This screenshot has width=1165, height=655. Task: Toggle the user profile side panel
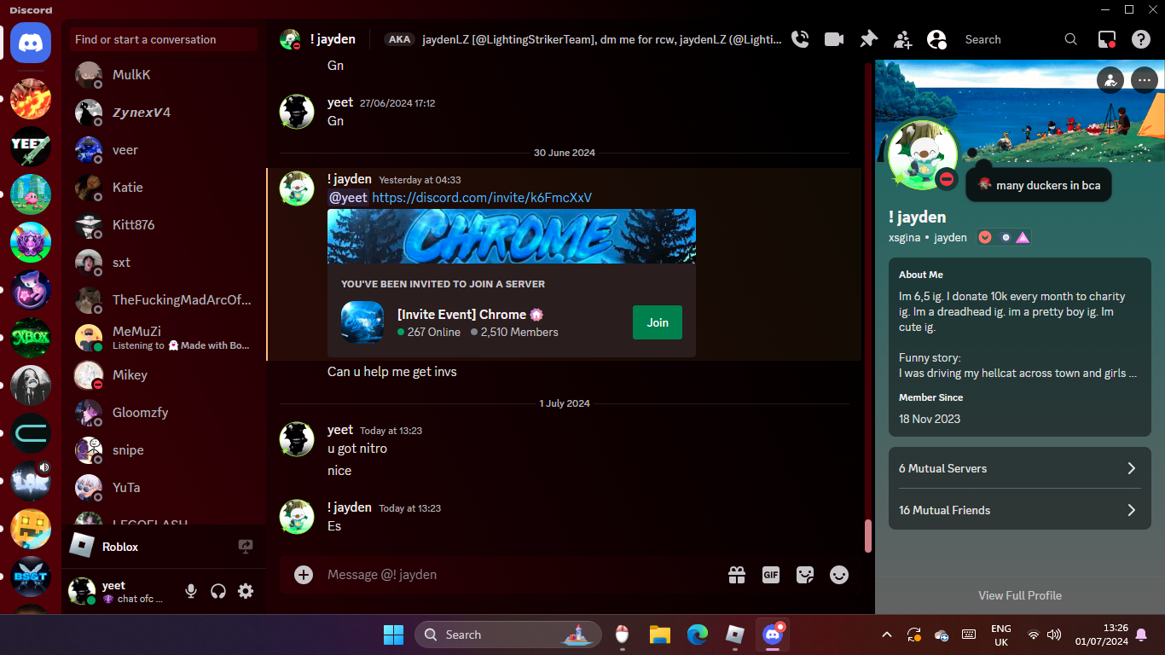(936, 39)
